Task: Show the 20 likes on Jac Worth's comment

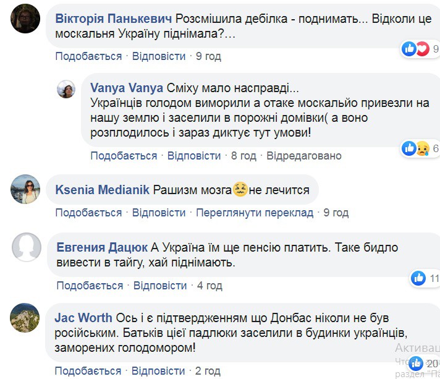Action: coord(424,363)
